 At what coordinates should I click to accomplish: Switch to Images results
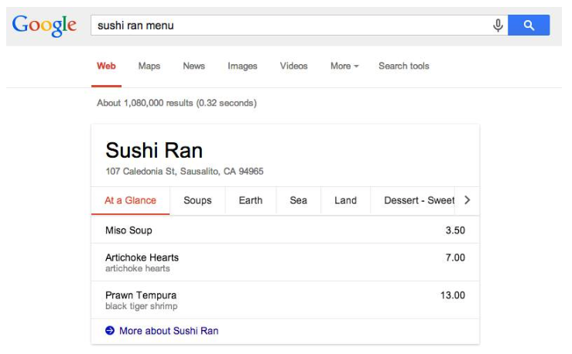242,66
